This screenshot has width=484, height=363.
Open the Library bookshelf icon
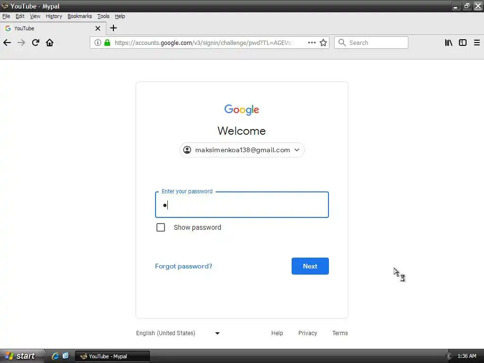click(449, 43)
